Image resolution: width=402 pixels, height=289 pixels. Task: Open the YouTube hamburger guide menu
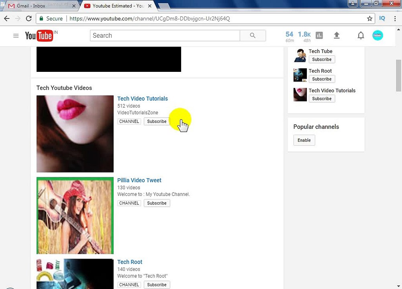click(x=16, y=36)
